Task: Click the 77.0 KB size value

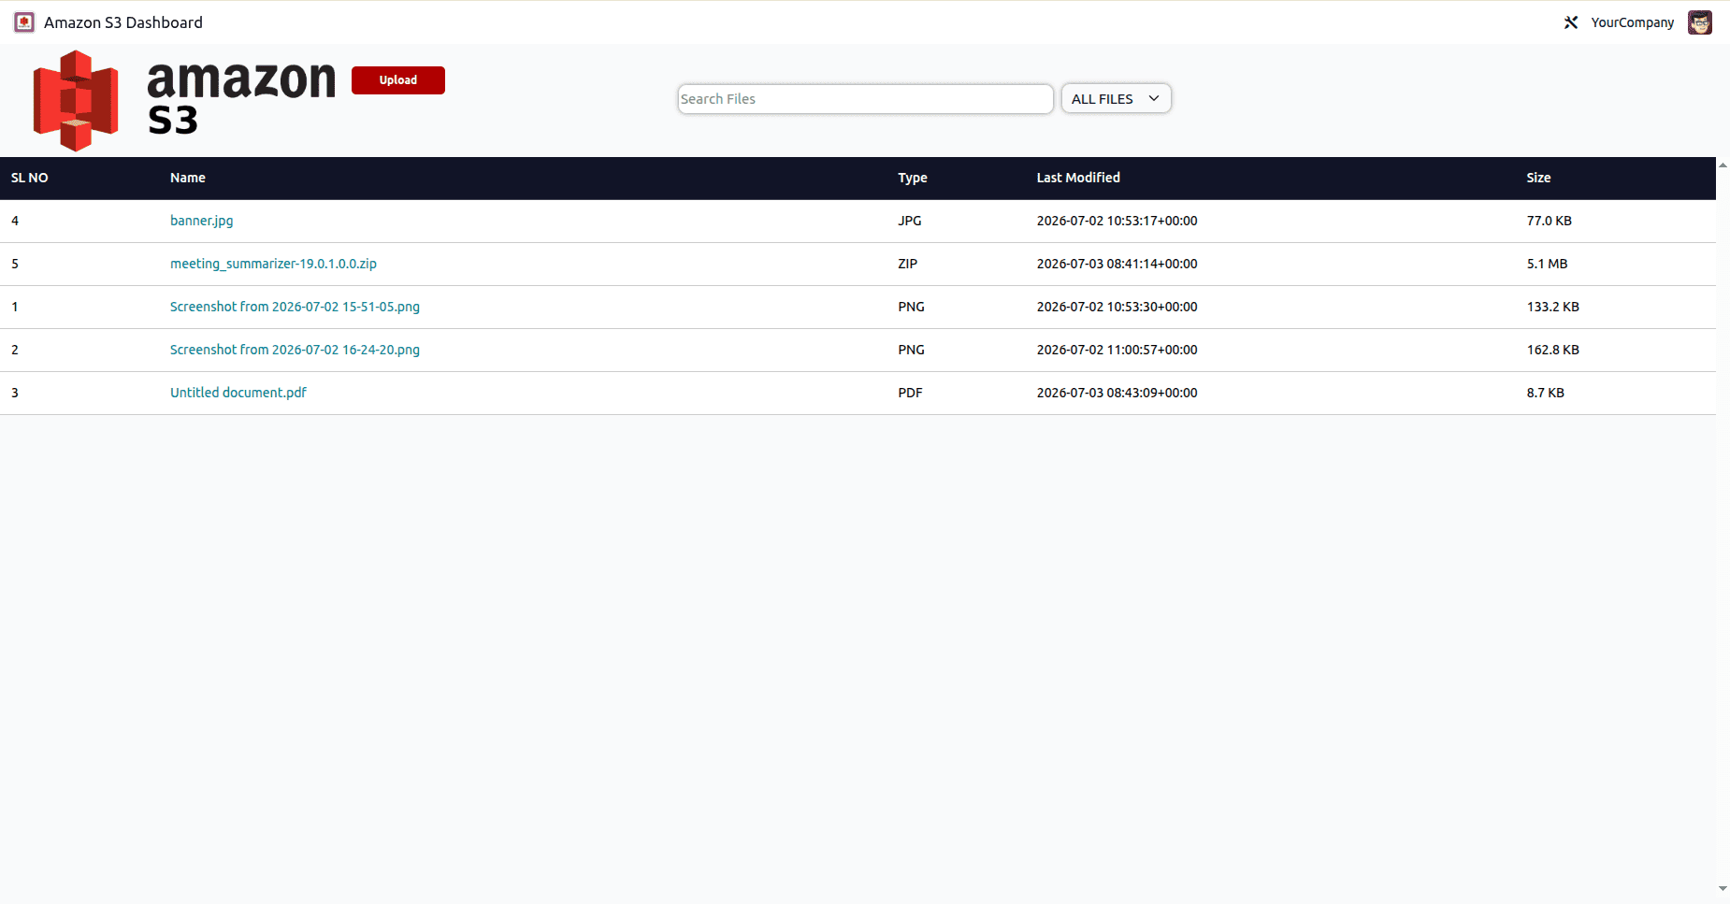Action: click(1550, 221)
